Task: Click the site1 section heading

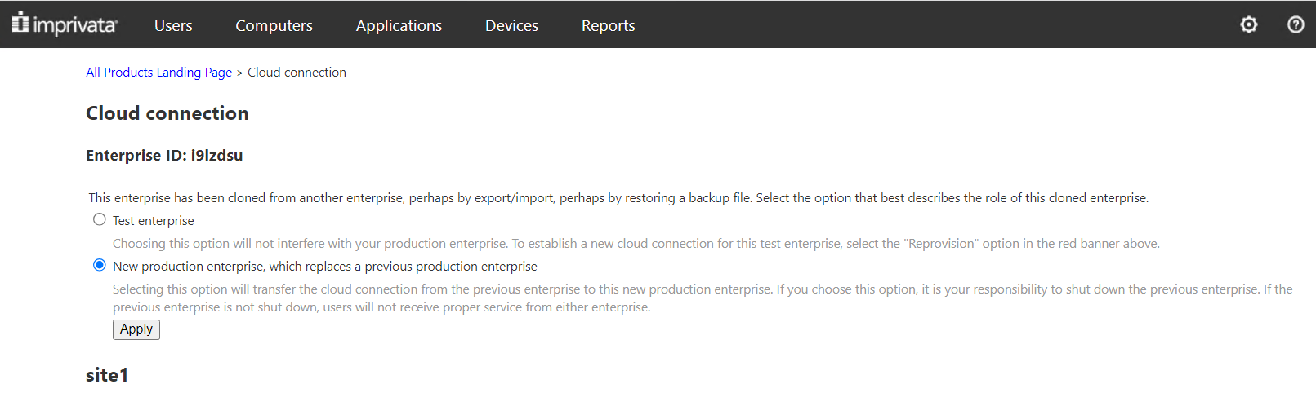Action: [x=107, y=375]
